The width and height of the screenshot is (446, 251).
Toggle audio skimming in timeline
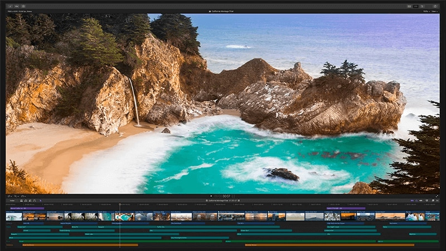point(416,201)
